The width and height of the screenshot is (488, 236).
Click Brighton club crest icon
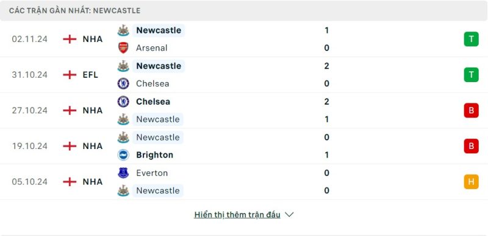pos(123,154)
